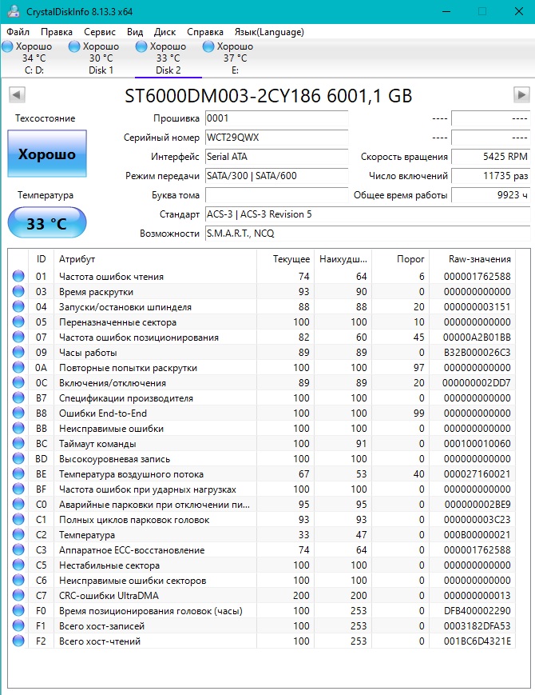This screenshot has width=535, height=695.
Task: Open the Диск menu
Action: [164, 32]
